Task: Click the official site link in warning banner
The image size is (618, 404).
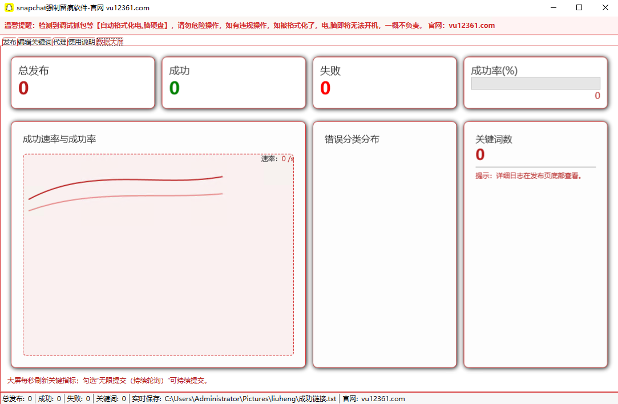Action: pyautogui.click(x=471, y=25)
